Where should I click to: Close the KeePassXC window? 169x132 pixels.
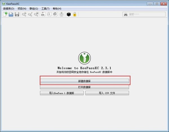pos(164,4)
